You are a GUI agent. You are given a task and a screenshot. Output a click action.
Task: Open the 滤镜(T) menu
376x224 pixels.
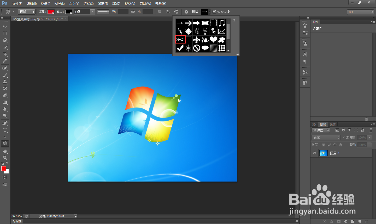(103, 4)
